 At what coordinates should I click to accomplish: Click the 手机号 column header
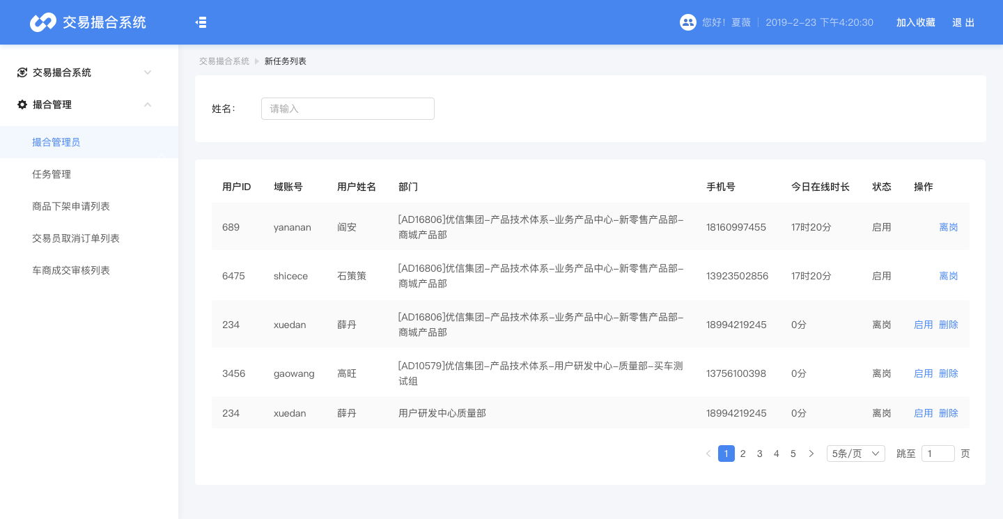pos(721,187)
